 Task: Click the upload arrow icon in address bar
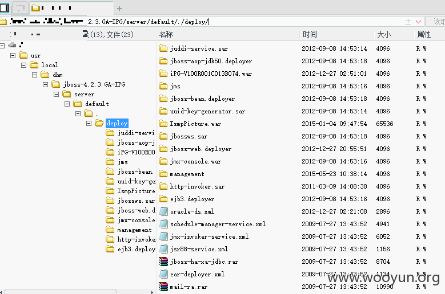408,22
